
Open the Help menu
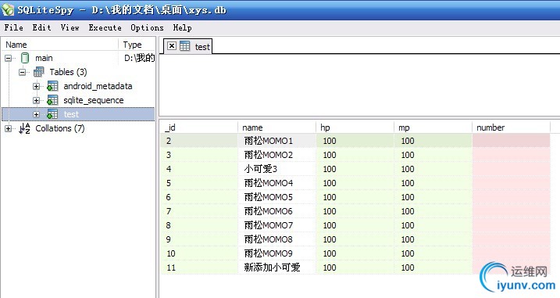click(182, 27)
